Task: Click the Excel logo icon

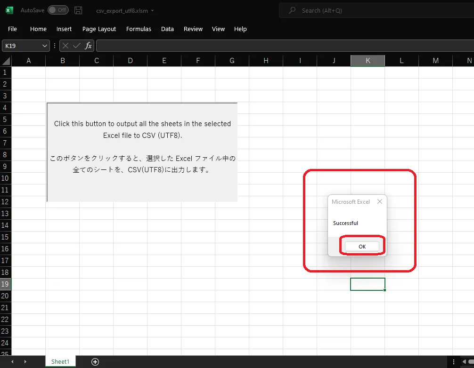Action: tap(9, 10)
